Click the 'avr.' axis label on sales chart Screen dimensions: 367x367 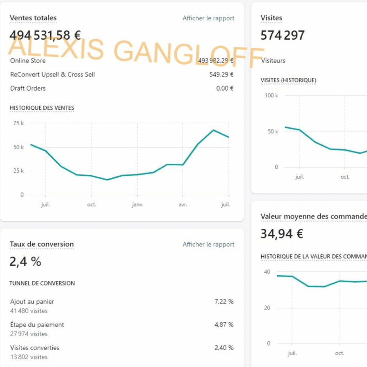[183, 205]
